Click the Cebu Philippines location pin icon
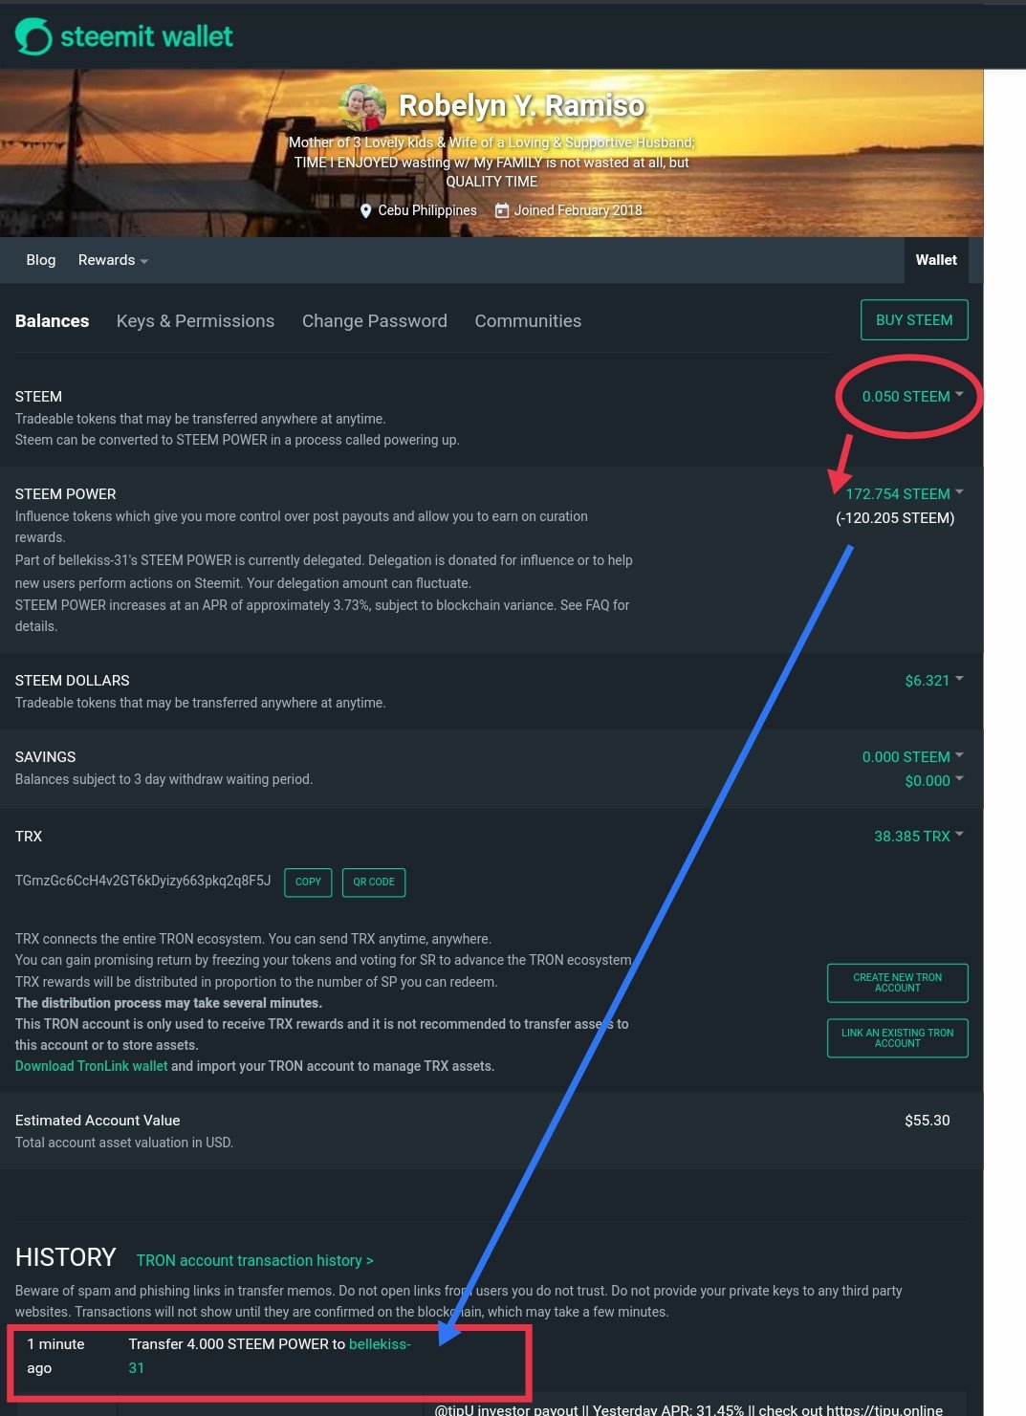The width and height of the screenshot is (1026, 1416). tap(365, 210)
